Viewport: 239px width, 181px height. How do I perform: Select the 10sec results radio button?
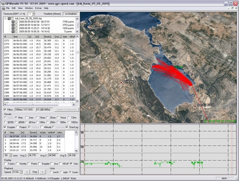(x=37, y=118)
